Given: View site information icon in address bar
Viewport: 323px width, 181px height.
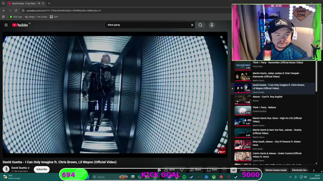Looking at the screenshot, I should pyautogui.click(x=23, y=11).
